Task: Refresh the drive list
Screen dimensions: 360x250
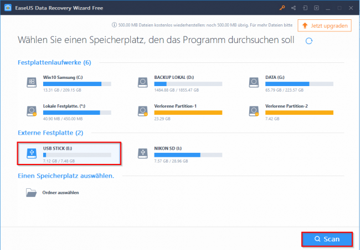Action: pyautogui.click(x=309, y=41)
